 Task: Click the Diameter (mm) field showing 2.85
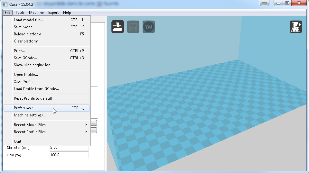[x=69, y=148]
